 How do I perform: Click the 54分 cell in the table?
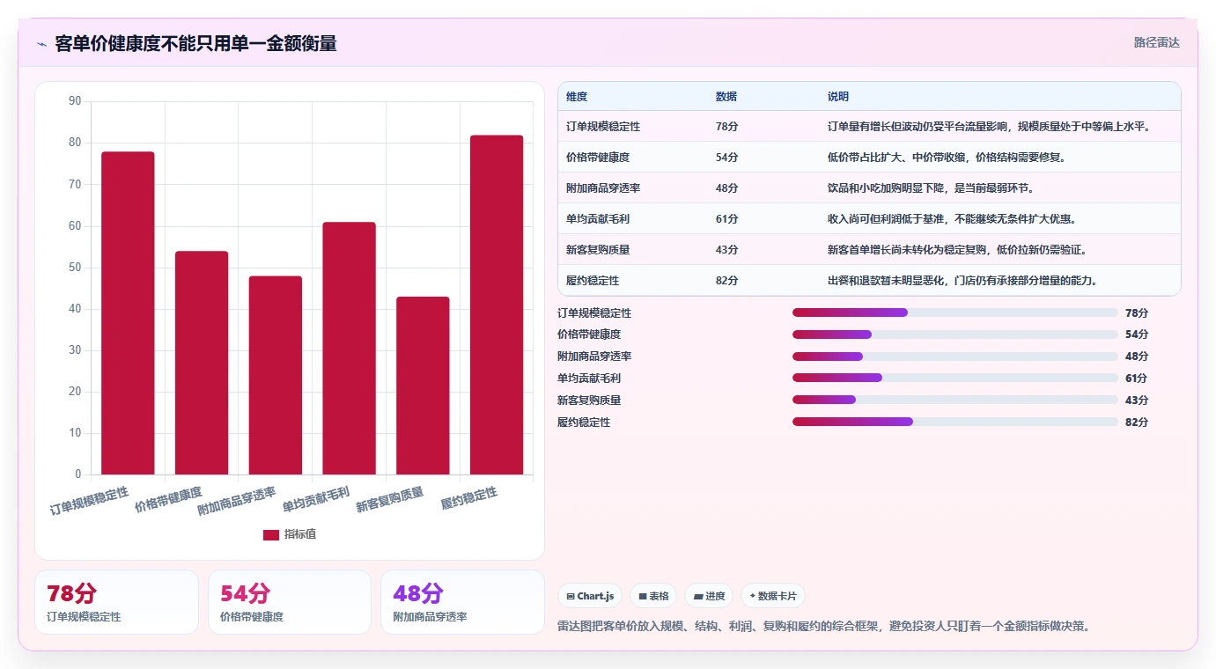tap(726, 158)
